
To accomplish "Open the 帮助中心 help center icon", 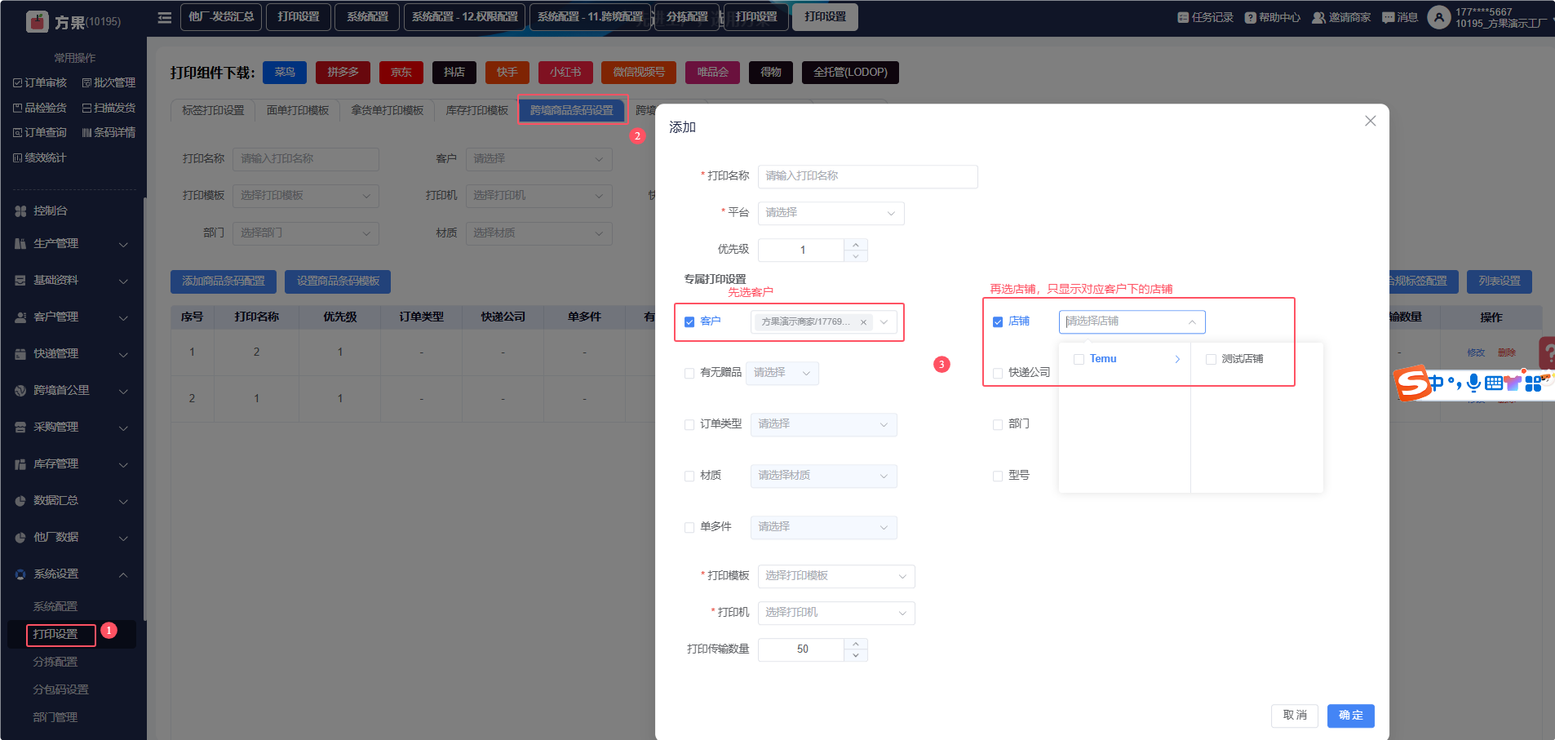I will (1250, 17).
